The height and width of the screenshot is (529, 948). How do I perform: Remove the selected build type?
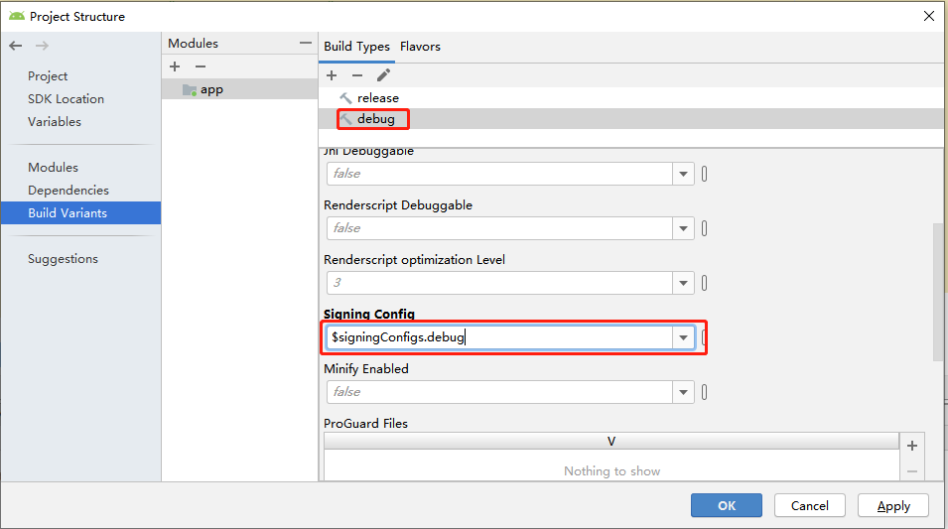pyautogui.click(x=357, y=75)
